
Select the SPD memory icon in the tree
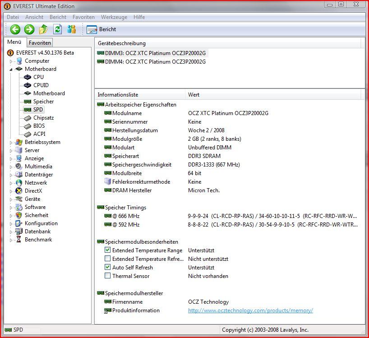click(x=28, y=110)
